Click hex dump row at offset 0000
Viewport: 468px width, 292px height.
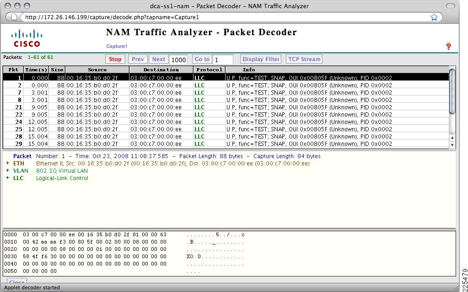(x=124, y=235)
